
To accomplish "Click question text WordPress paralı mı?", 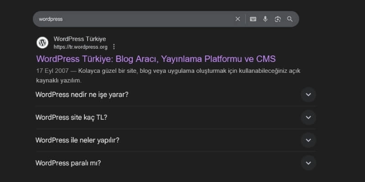I will (68, 163).
